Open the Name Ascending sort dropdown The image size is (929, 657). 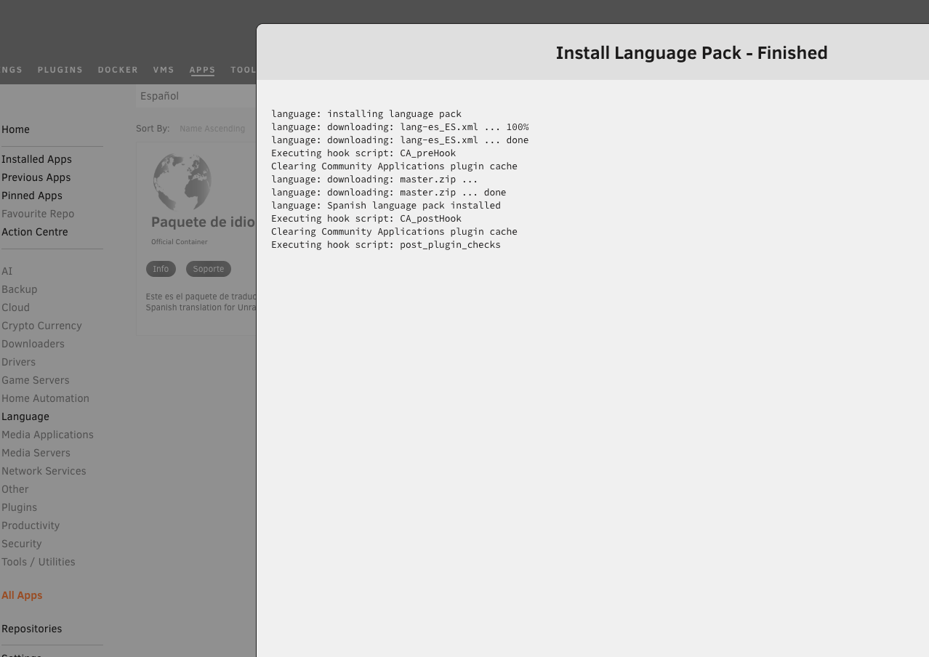(x=212, y=128)
